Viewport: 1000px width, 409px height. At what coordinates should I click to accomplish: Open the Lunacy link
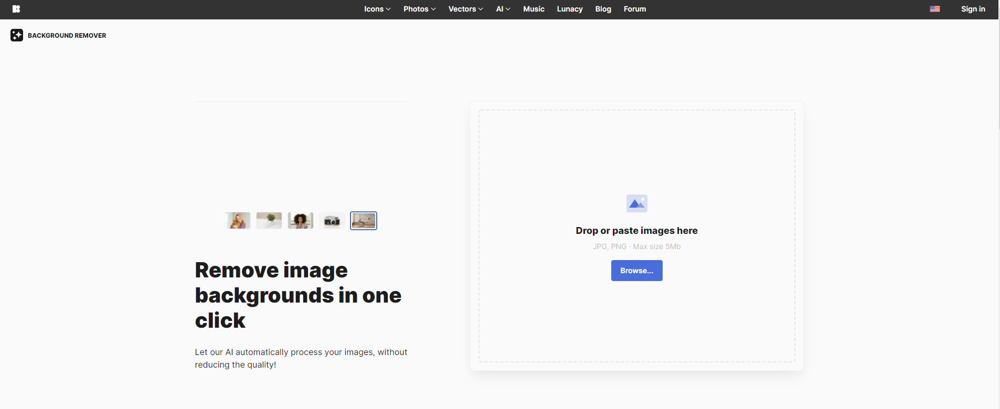point(570,9)
